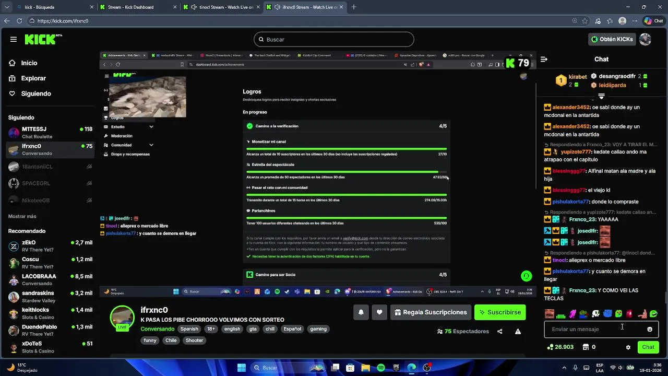Open Epic Games from the taskbar

point(396,368)
